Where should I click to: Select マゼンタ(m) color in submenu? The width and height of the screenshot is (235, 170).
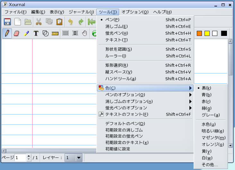pos(211,138)
